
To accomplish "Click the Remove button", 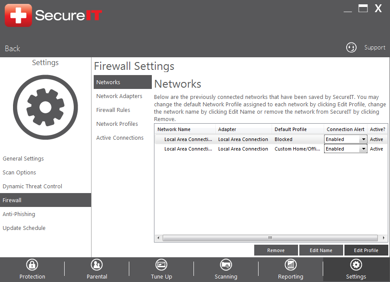I will click(x=276, y=250).
